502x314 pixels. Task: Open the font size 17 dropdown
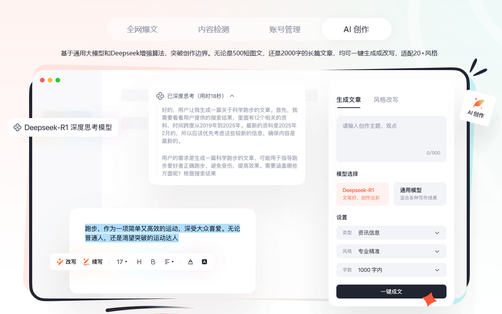122,262
